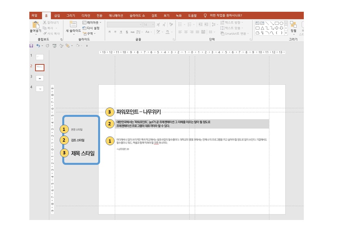Open the Section (구역) dropdown
Image resolution: width=339 pixels, height=235 pixels.
click(89, 34)
